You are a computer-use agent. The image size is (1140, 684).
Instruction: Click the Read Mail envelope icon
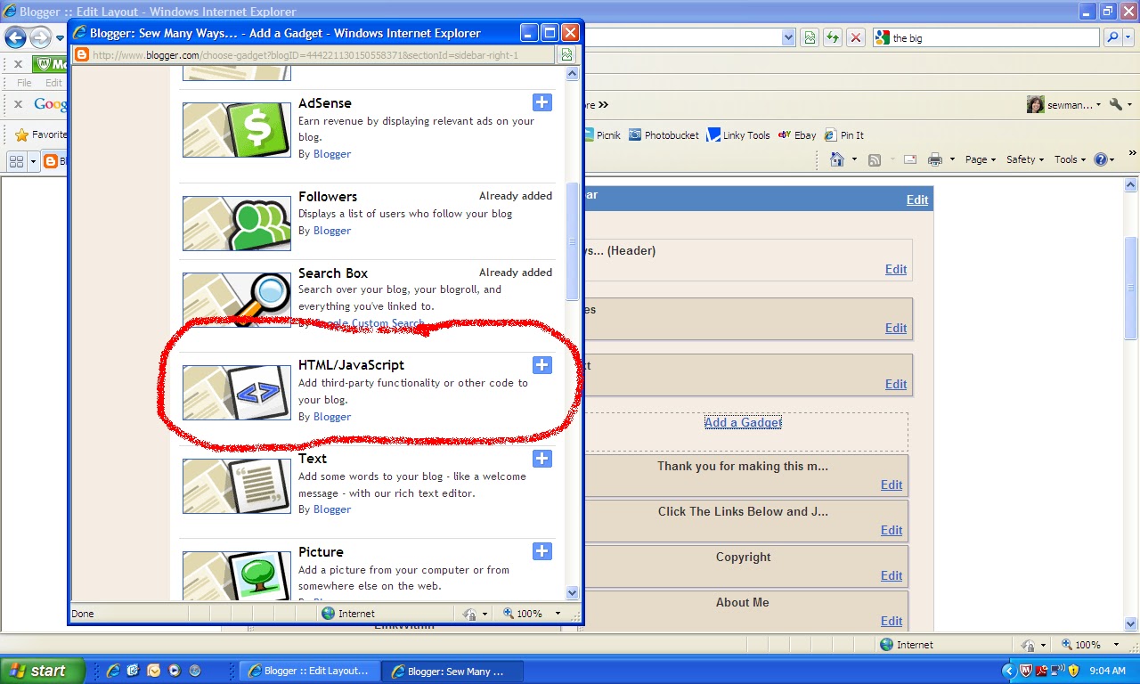tap(910, 159)
